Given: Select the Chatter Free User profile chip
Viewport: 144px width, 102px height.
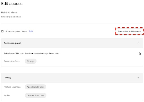Looking at the screenshot, I should [x=35, y=96].
